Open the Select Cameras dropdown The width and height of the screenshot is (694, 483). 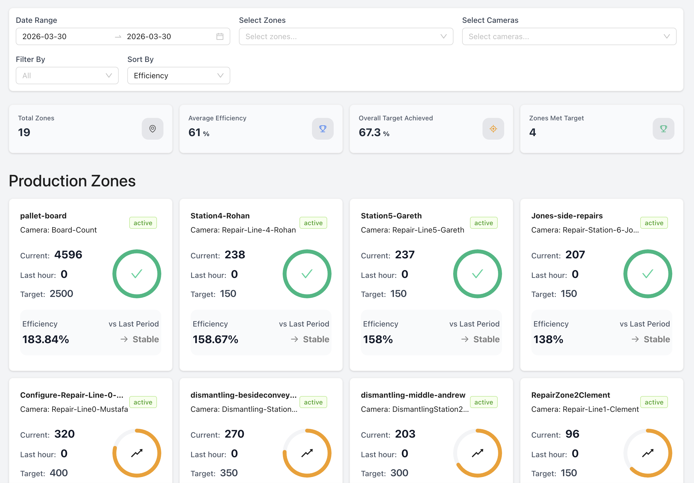pos(569,37)
